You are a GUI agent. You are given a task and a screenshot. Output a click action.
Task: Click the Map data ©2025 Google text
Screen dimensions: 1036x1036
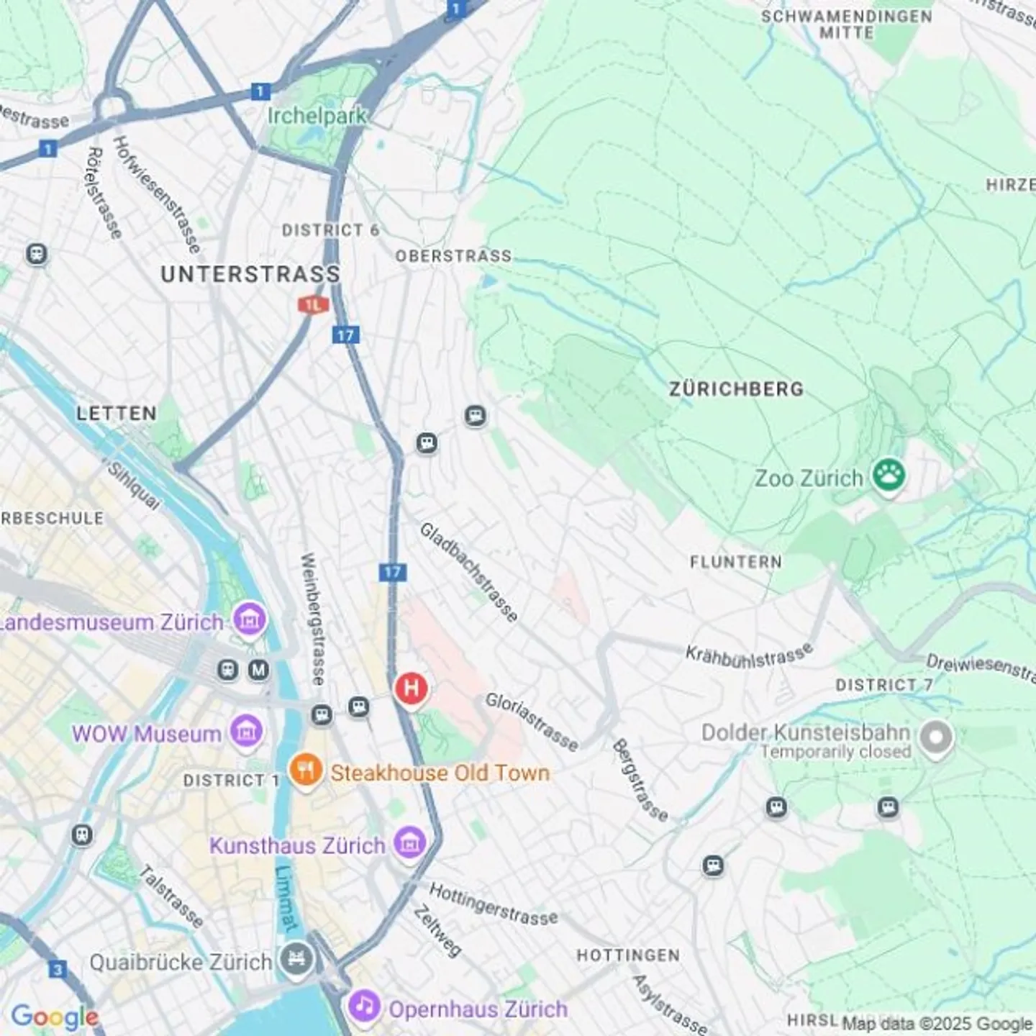tap(937, 1023)
